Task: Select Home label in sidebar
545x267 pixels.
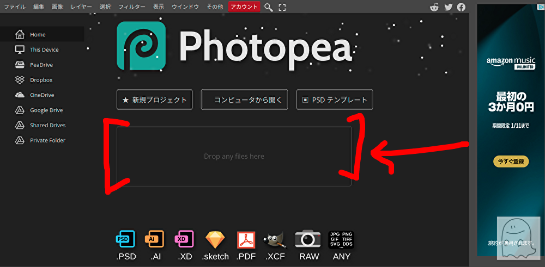Action: [x=38, y=35]
